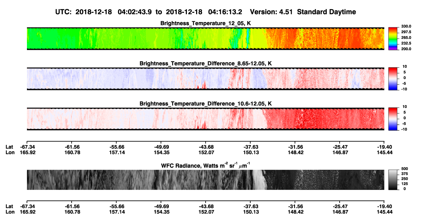Click the 'Lat' axis label under WFC Radiance strip
Image resolution: width=427 pixels, height=219 pixels.
10,206
